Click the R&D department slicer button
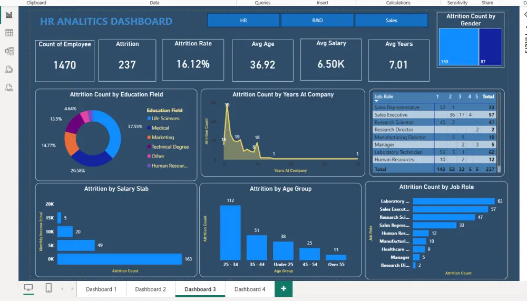This screenshot has width=527, height=301. pos(317,21)
